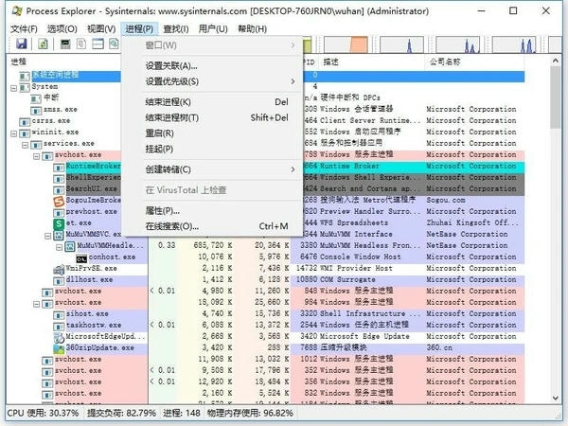The image size is (568, 426).
Task: Click the icon beside prevhost.exe
Action: click(x=59, y=212)
